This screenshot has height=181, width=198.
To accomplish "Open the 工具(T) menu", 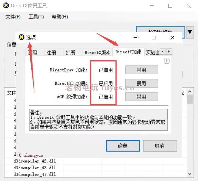I will point(36,17).
